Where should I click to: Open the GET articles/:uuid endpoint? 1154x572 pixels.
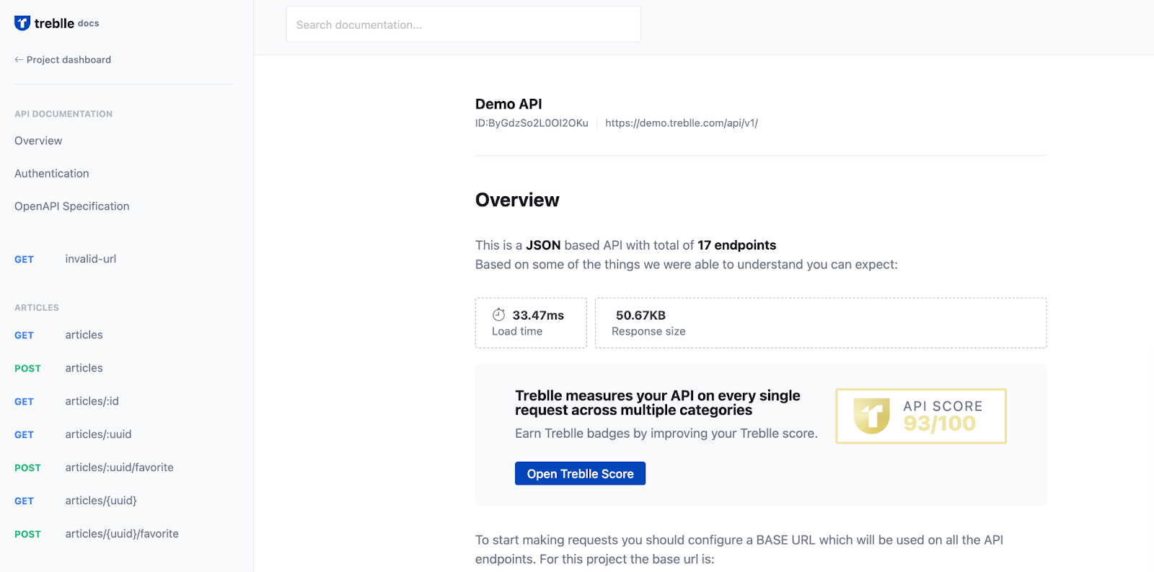(x=73, y=434)
